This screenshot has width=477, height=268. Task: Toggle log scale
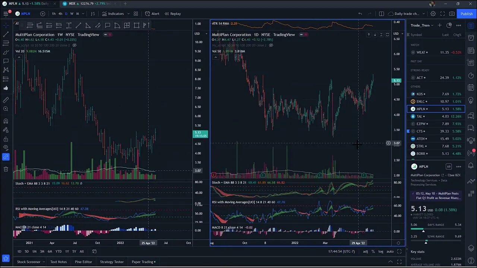(380, 252)
